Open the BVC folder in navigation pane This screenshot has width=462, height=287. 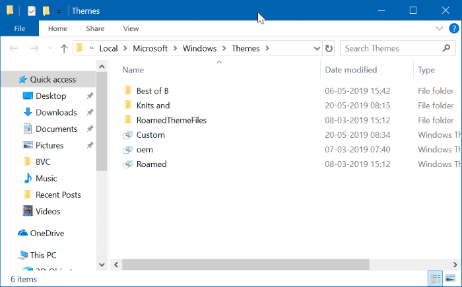coord(43,162)
